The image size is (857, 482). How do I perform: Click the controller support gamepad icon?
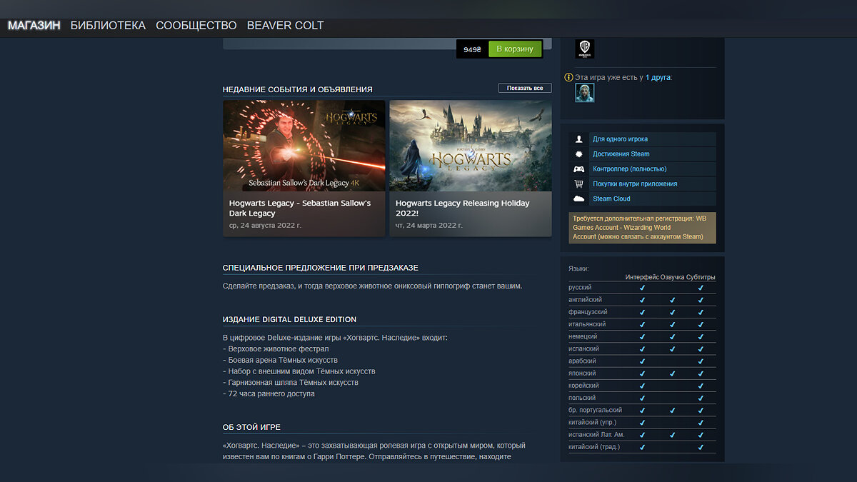578,169
